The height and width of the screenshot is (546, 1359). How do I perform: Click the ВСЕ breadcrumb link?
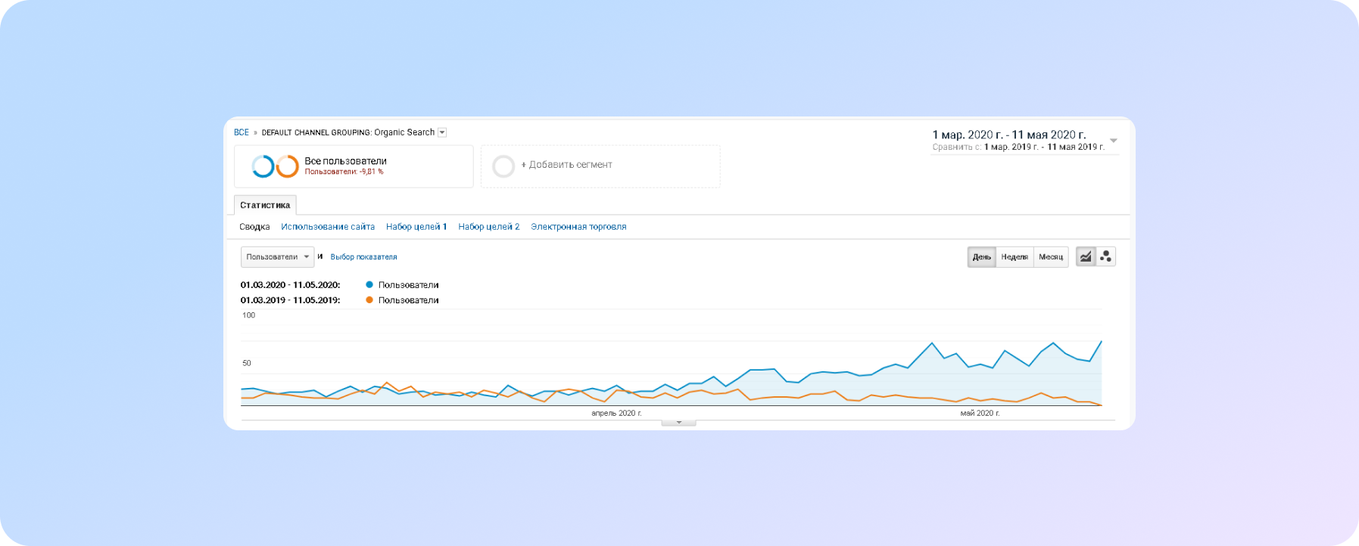242,132
